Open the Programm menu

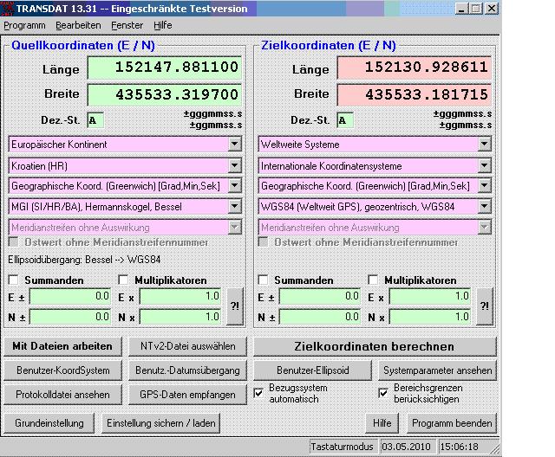pos(24,25)
